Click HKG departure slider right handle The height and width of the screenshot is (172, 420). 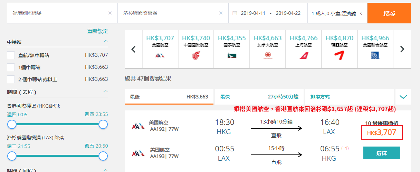(103, 125)
